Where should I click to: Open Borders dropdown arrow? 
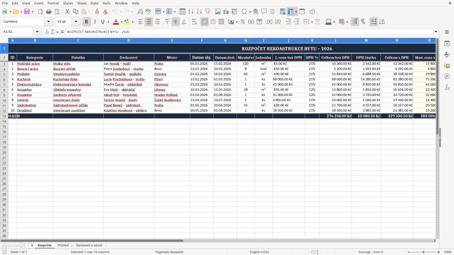click(x=312, y=22)
